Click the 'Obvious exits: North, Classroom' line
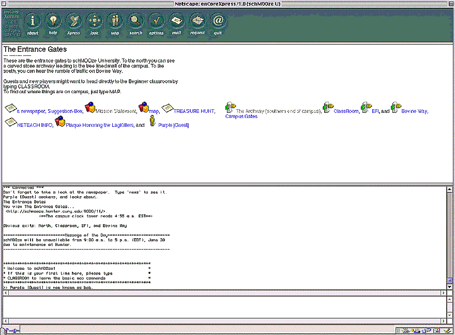Image resolution: width=455 pixels, height=335 pixels. point(65,226)
